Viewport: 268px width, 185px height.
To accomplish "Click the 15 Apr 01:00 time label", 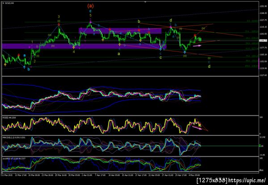I will click(128, 175).
